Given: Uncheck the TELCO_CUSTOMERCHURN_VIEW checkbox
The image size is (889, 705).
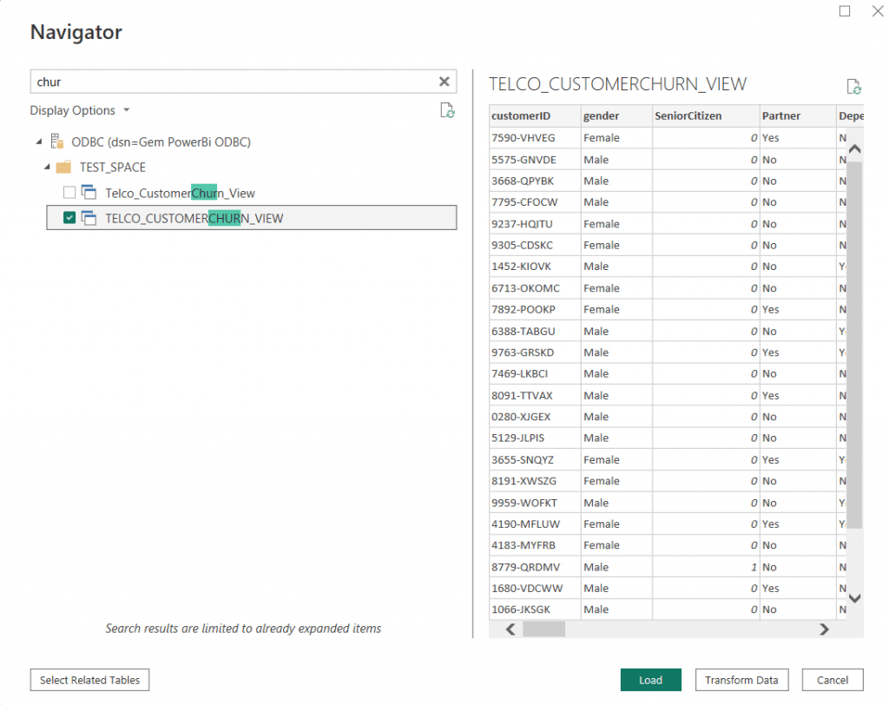Looking at the screenshot, I should 69,218.
